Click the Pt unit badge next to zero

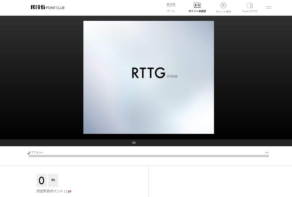coord(53,180)
